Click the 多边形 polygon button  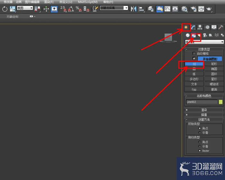[x=194, y=79]
